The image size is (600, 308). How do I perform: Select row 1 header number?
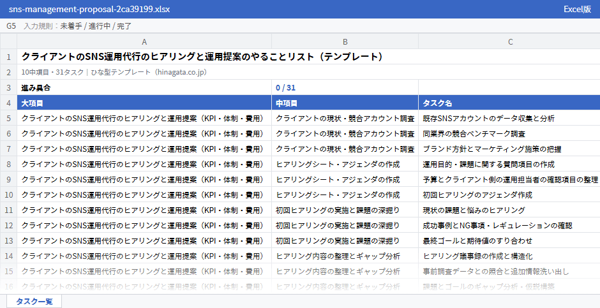[8, 57]
